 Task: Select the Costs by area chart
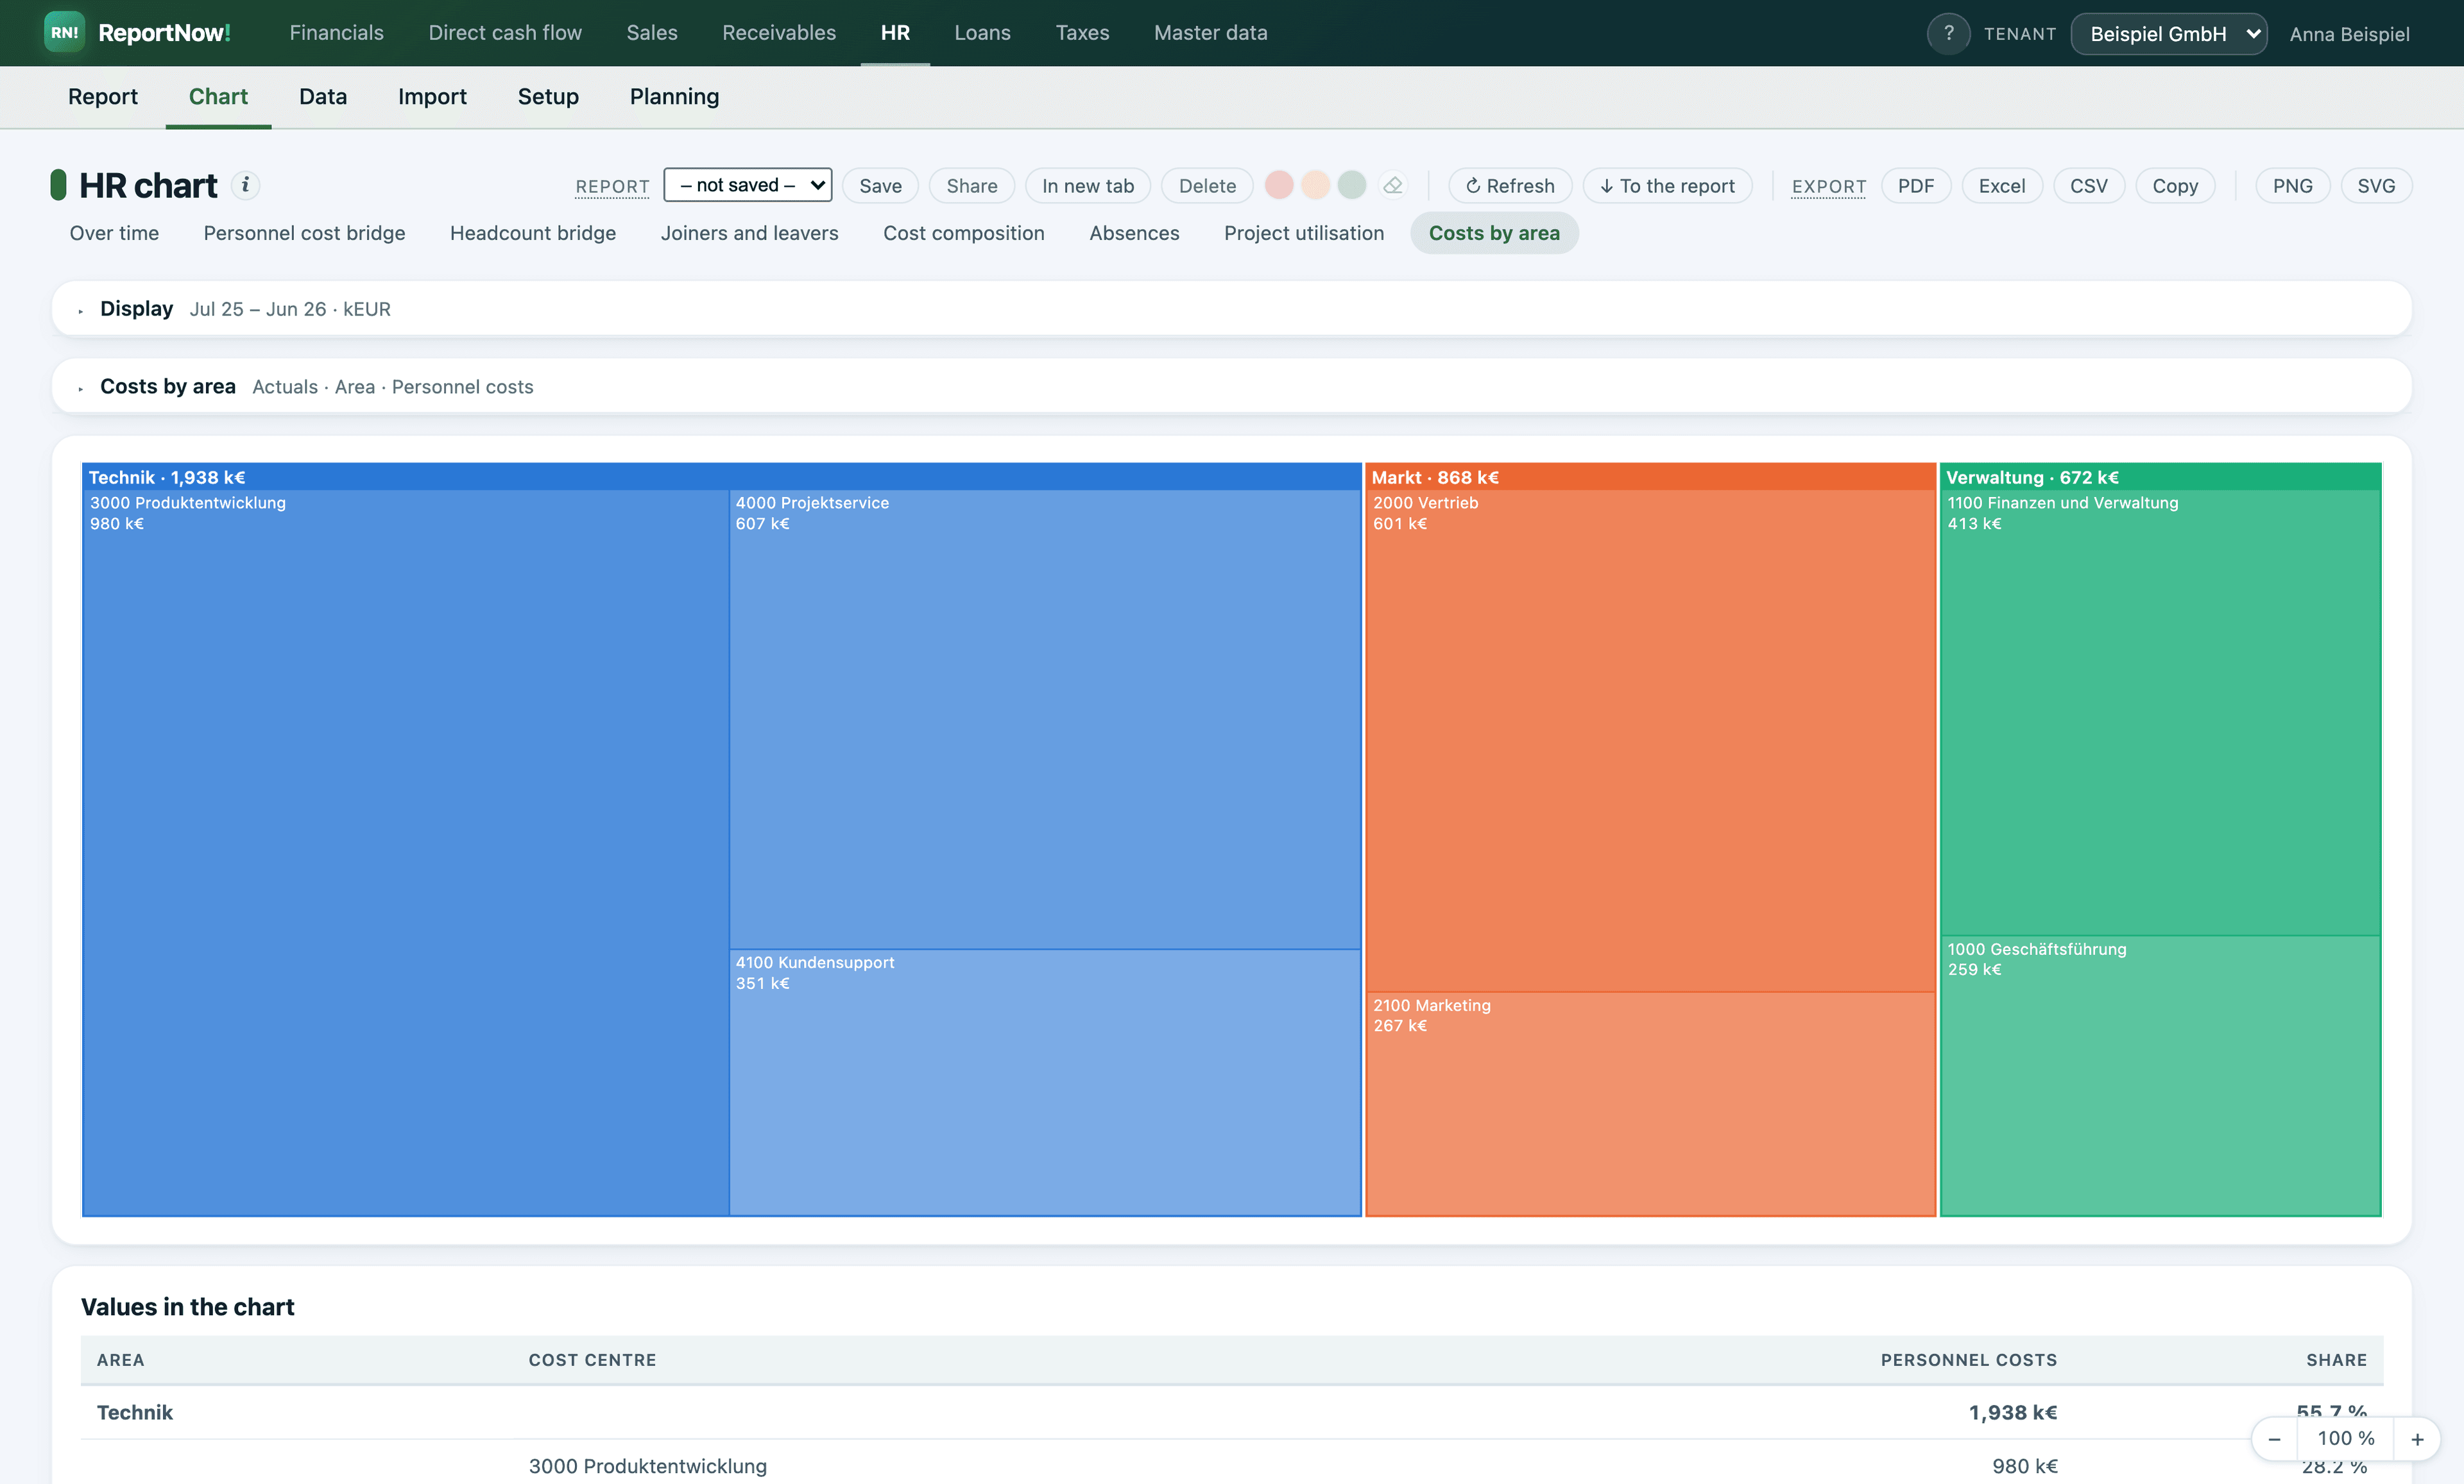1494,233
